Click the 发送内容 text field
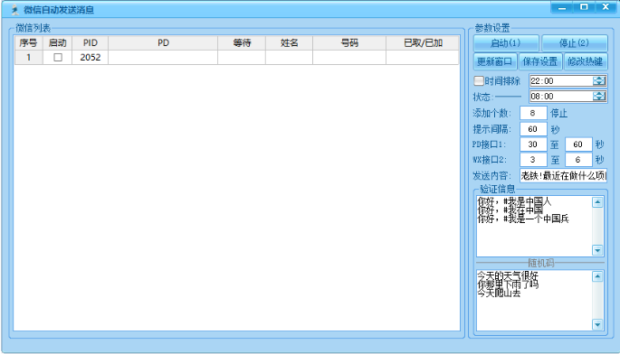 pyautogui.click(x=563, y=175)
